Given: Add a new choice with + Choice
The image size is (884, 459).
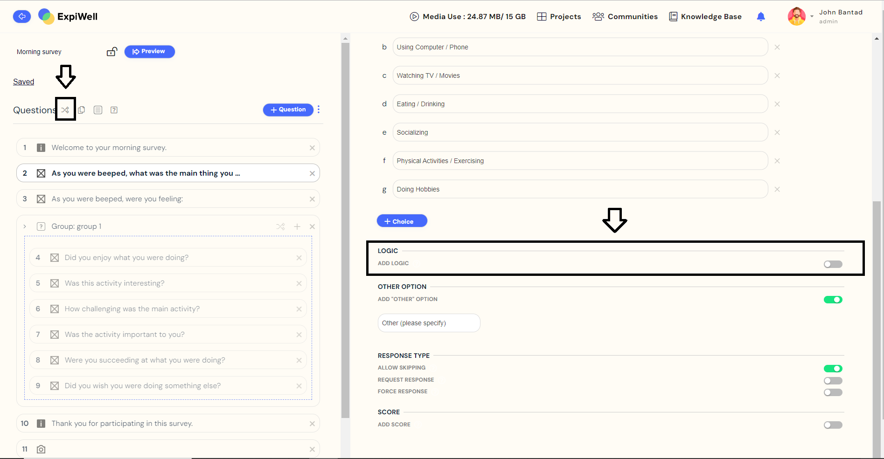Looking at the screenshot, I should tap(402, 221).
